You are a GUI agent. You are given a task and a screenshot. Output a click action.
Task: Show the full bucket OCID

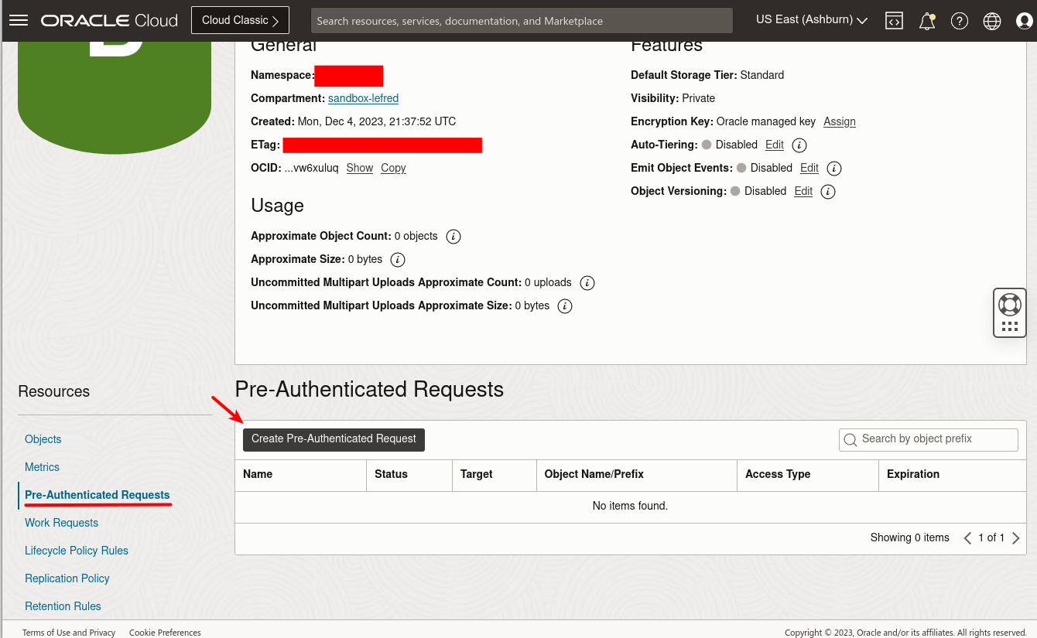pyautogui.click(x=359, y=168)
